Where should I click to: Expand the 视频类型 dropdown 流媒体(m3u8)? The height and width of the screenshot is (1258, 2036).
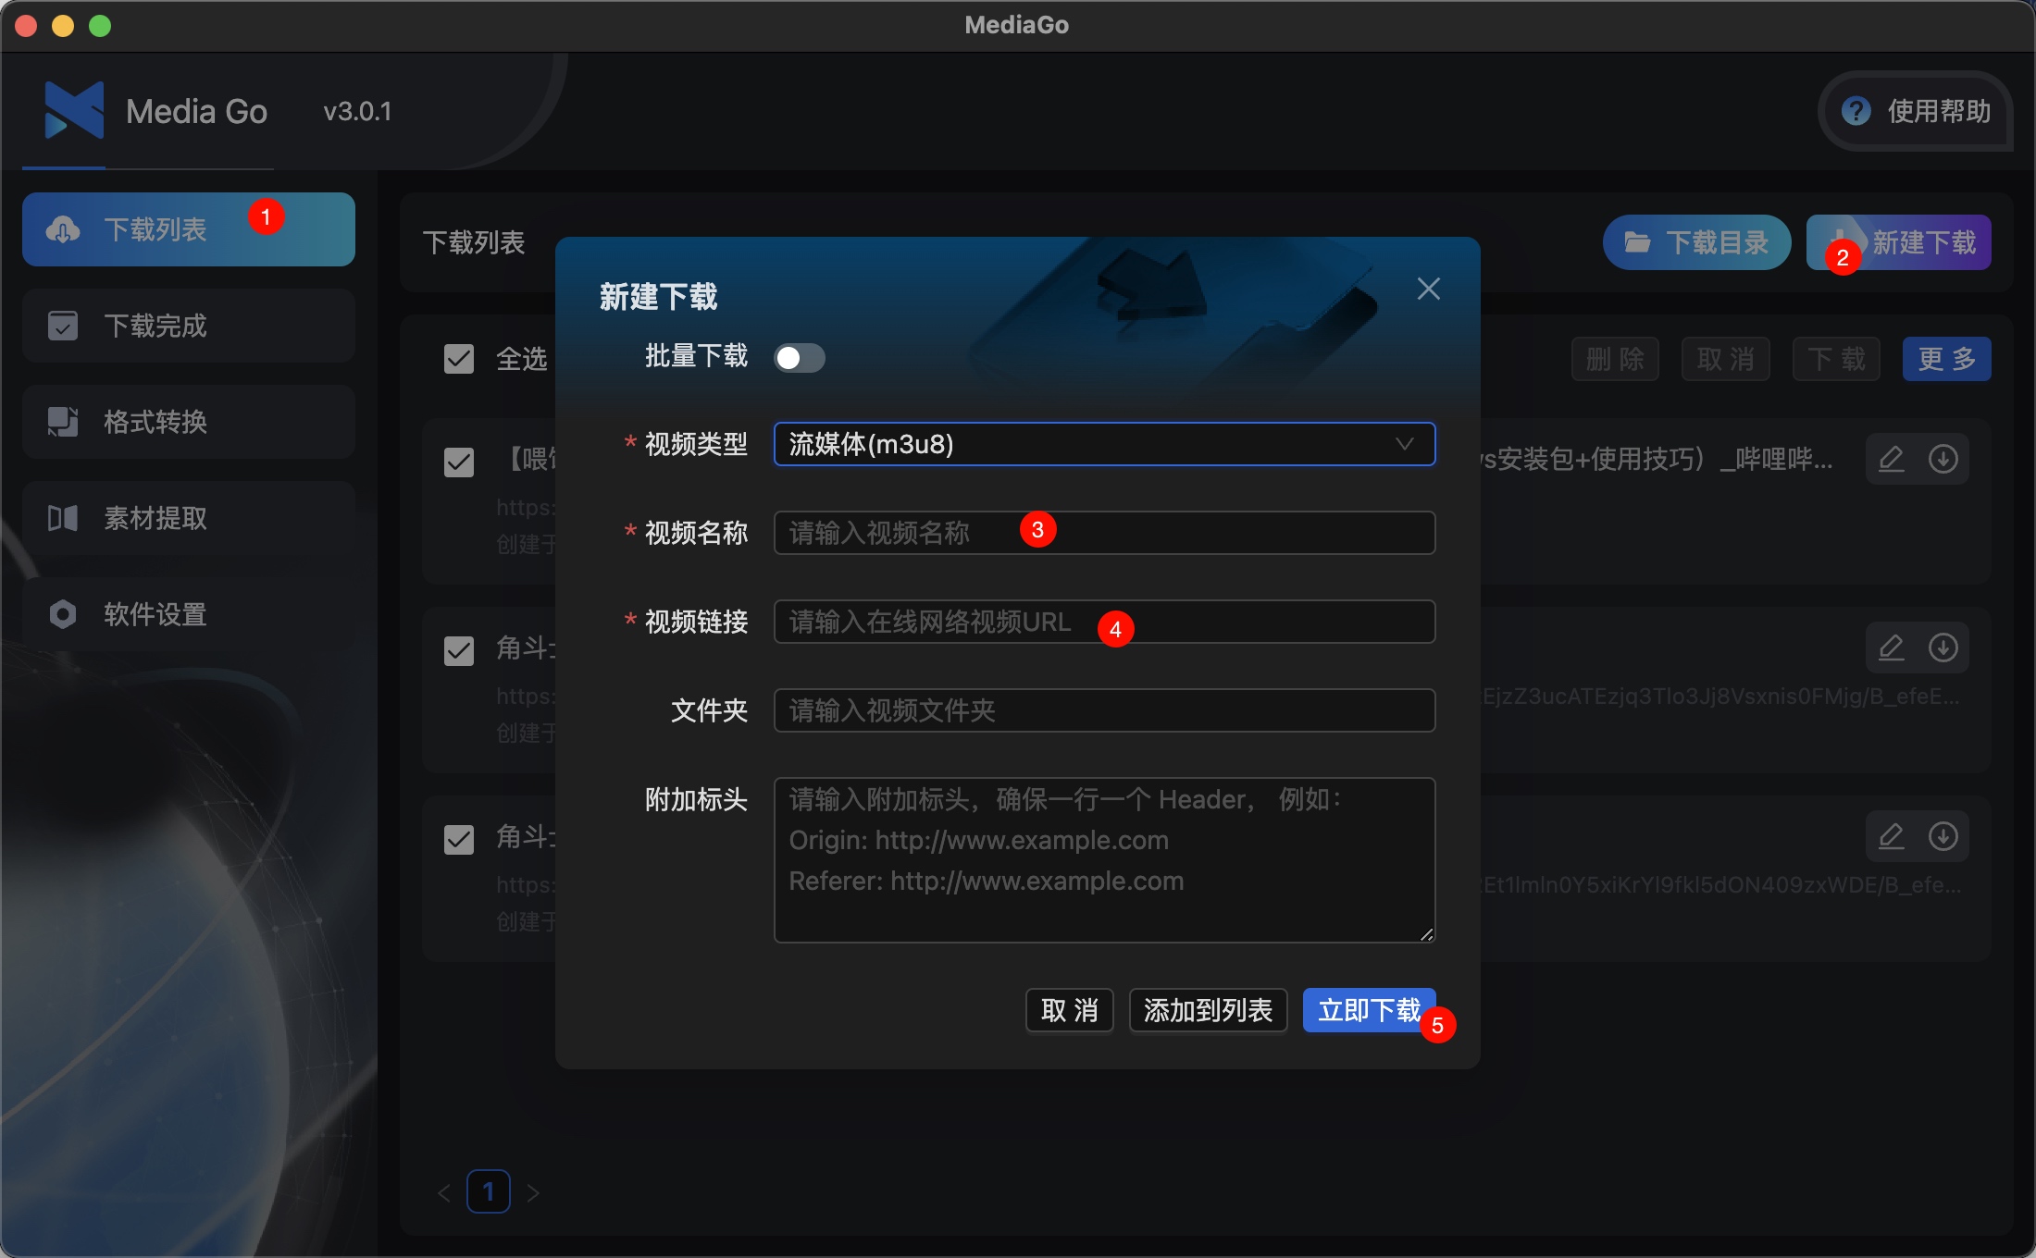(x=1104, y=444)
